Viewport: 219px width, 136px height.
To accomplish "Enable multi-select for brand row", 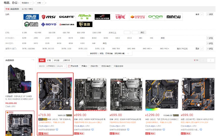I will click(210, 14).
